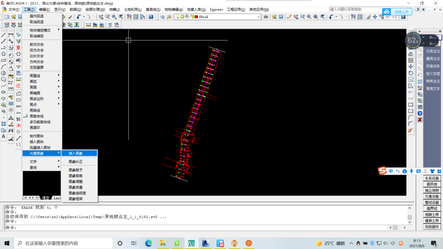Screen dimensions: 443x249
Task: Open the 绘图处理(W) menu
Action: click(x=95, y=9)
